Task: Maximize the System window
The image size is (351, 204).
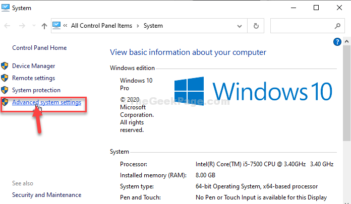Action: click(316, 8)
